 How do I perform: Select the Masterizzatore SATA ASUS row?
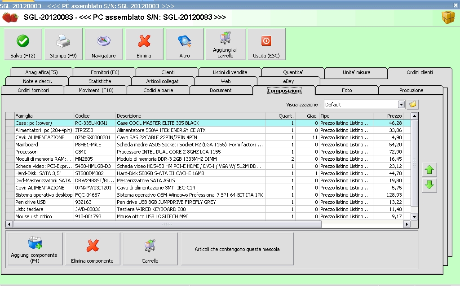tap(208, 180)
